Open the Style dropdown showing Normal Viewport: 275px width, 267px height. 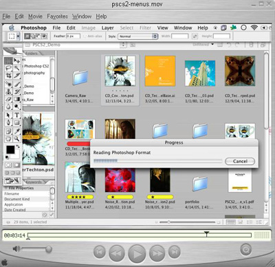coord(138,36)
